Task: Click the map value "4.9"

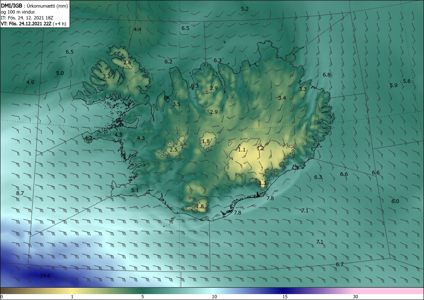Action: click(x=30, y=82)
